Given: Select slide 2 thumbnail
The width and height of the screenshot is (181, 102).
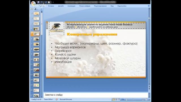Looking at the screenshot, I should pos(36,18).
